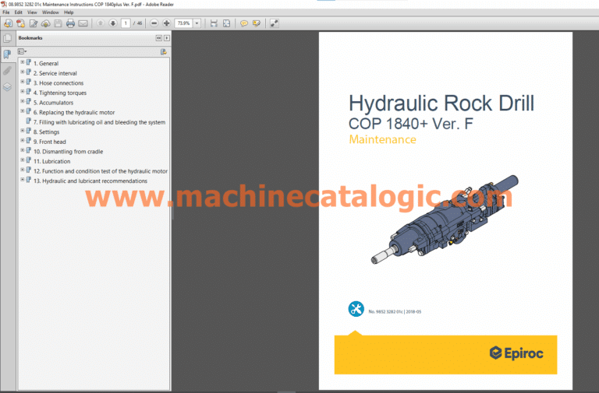Zoom out using the minus button
This screenshot has width=599, height=393.
[x=154, y=23]
